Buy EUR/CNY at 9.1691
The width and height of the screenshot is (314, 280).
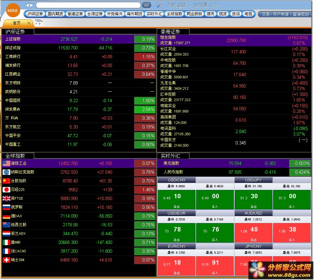tap(215, 266)
